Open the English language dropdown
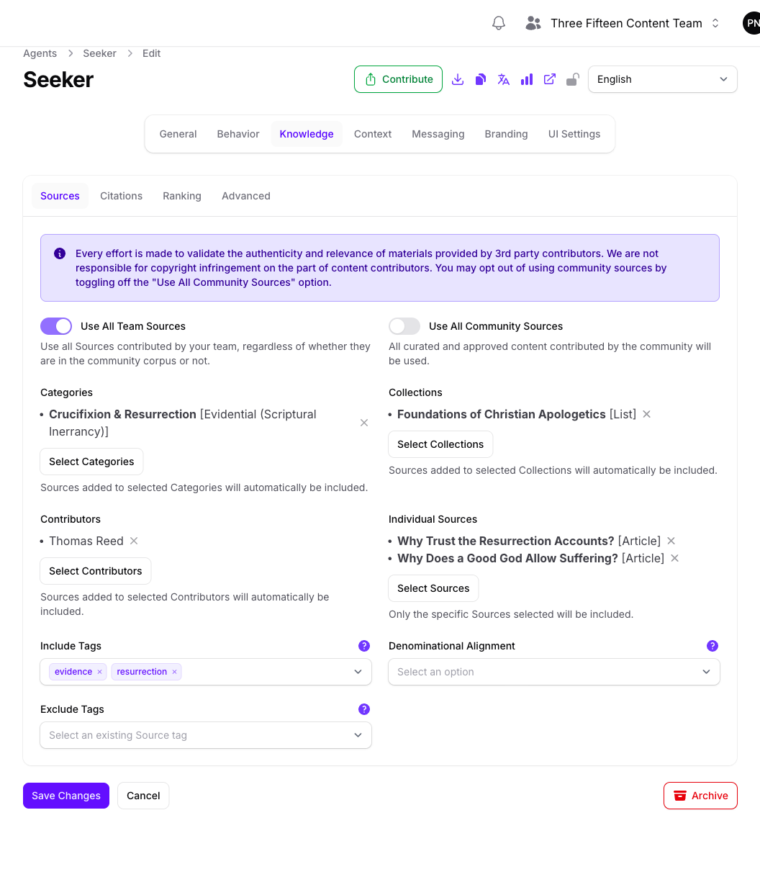 663,79
